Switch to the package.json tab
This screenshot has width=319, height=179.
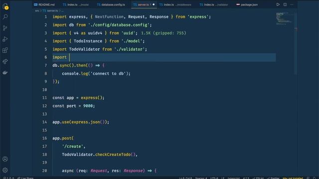[x=247, y=4]
